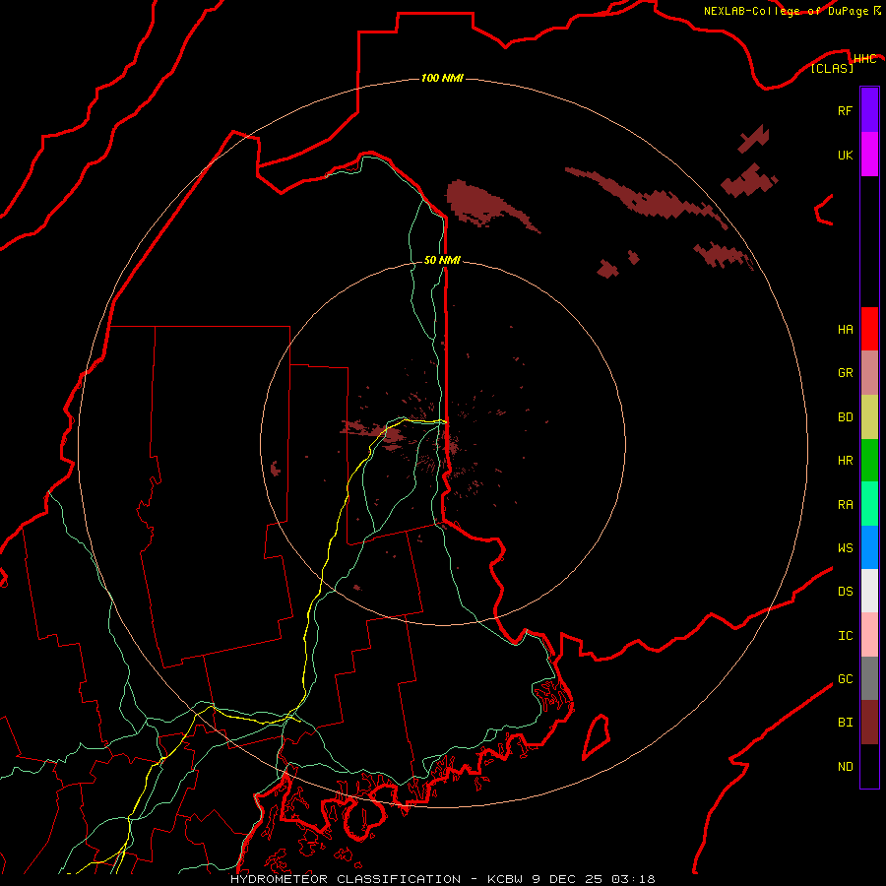
Task: Click the IC legend label
Action: click(845, 636)
